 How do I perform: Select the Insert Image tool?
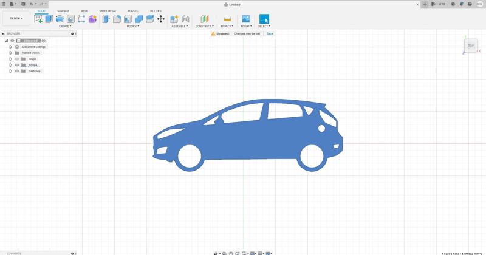246,19
